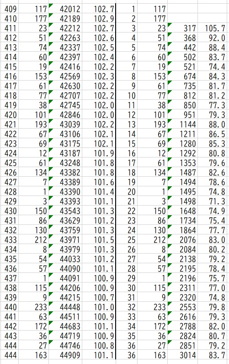Select cell with cumulative total 43039

point(65,124)
